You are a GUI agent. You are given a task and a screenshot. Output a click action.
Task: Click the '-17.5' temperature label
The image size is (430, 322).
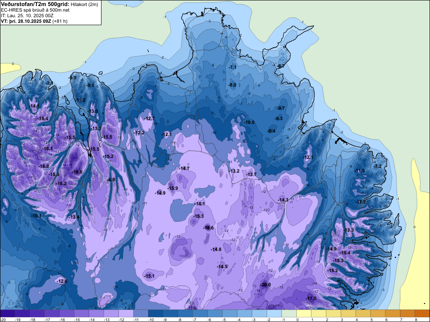tap(311, 298)
